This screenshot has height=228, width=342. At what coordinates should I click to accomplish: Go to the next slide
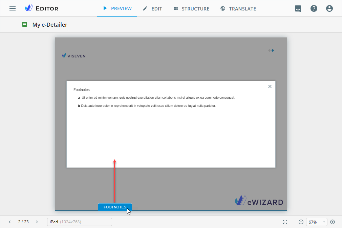point(37,222)
